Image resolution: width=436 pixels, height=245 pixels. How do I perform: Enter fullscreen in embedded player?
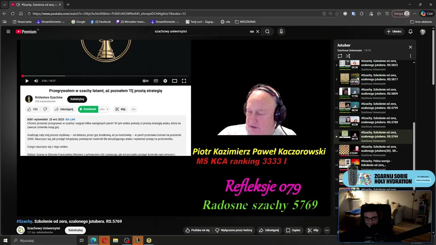[x=184, y=81]
